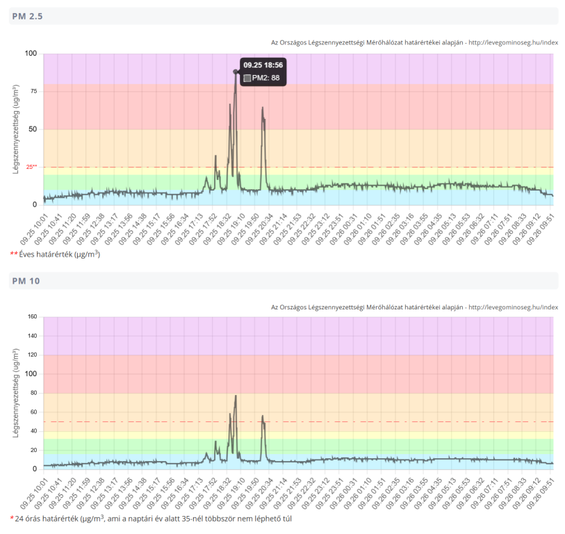Click the PM 2.5 chart's vertical axis title

[15, 129]
